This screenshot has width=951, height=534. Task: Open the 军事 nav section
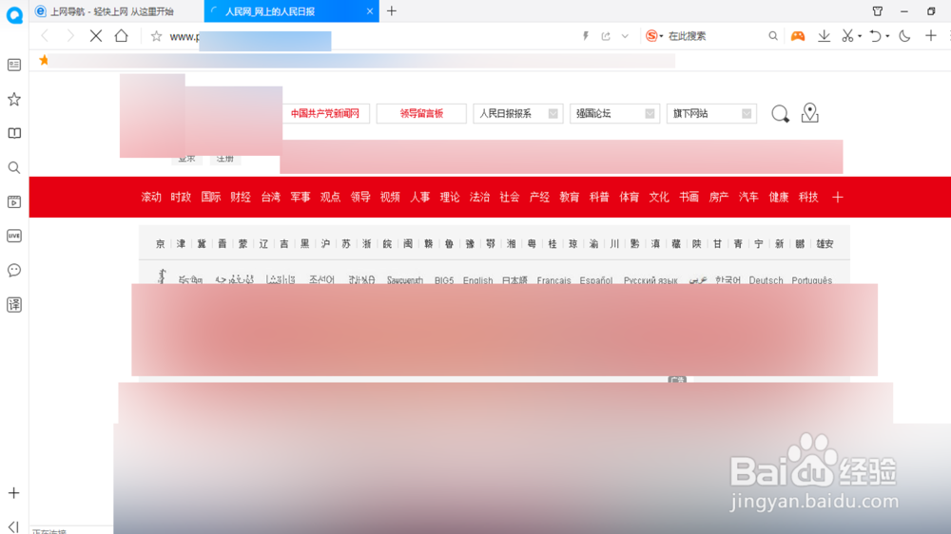click(301, 197)
